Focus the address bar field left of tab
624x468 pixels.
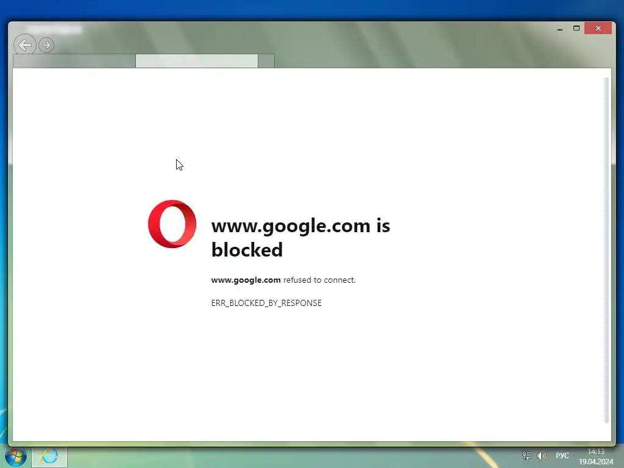point(74,61)
